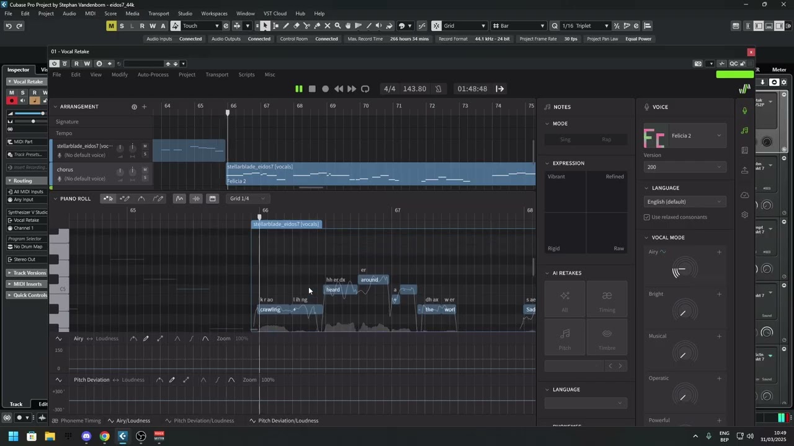Add a new track with plus icon
Screen dimensions: 794x446
144,107
